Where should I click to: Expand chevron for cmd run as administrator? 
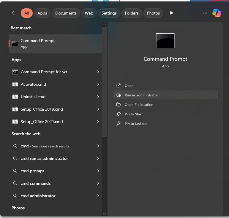click(x=98, y=158)
